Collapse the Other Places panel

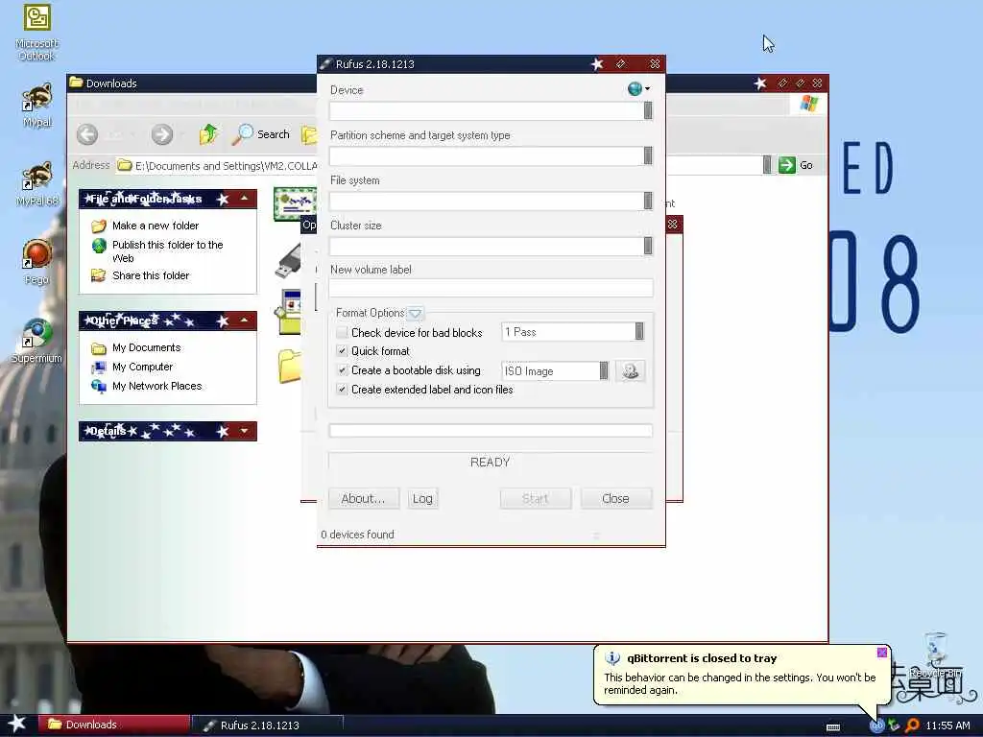pyautogui.click(x=244, y=321)
